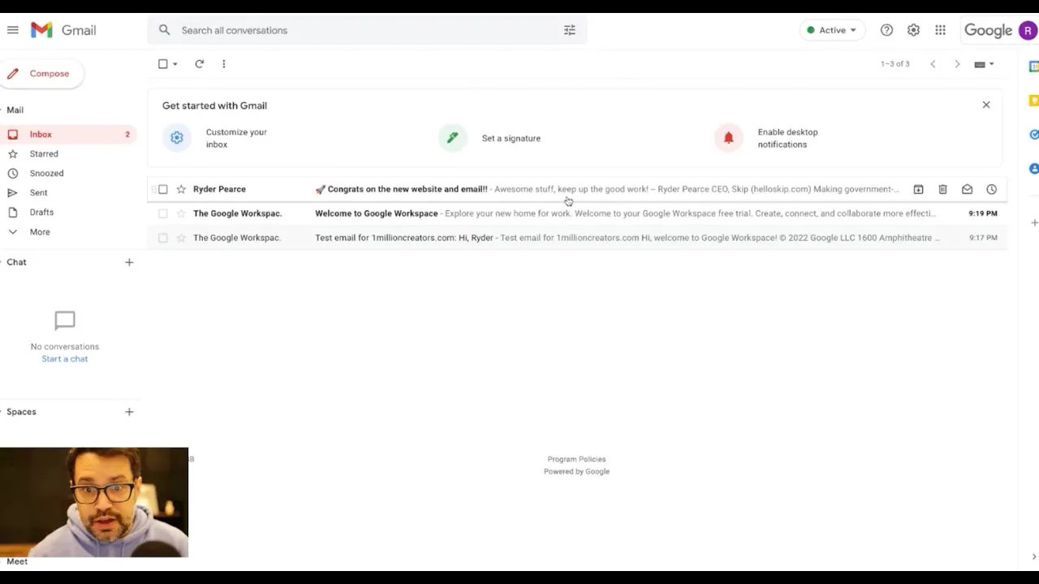1039x584 pixels.
Task: Go to the Starred folder
Action: 44,154
